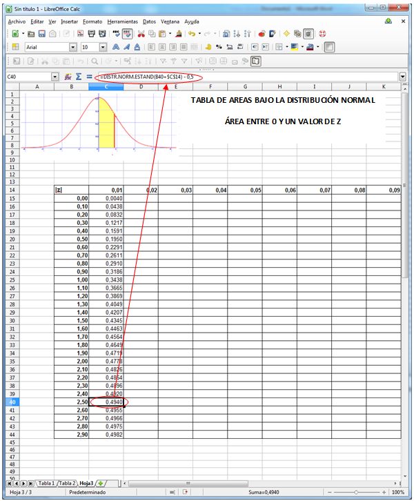Click the Sum sigma icon
The image size is (414, 501).
79,77
